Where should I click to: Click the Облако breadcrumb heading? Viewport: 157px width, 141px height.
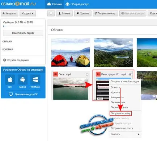[57, 30]
